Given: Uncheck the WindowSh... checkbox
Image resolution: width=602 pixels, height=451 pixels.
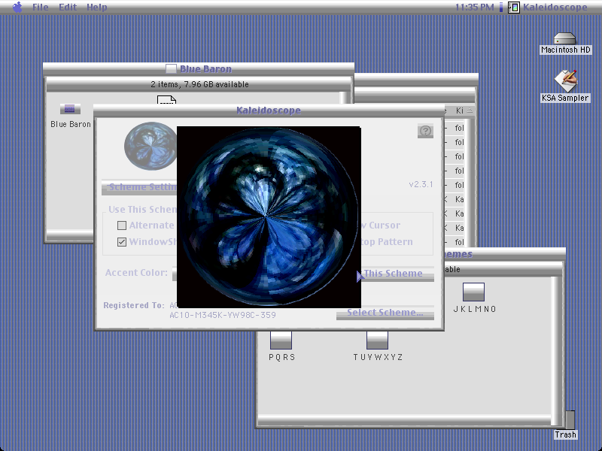Looking at the screenshot, I should (122, 242).
